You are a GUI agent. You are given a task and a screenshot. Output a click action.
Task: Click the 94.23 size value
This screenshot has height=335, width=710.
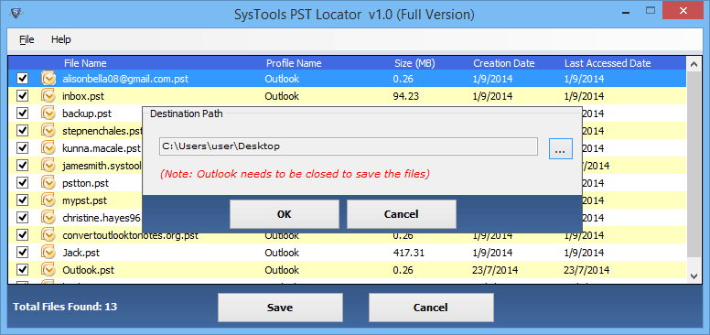tap(407, 96)
